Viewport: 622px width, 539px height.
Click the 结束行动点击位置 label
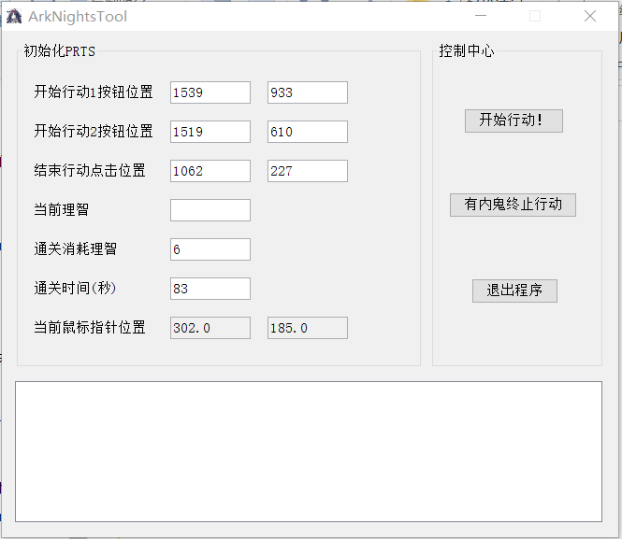(x=90, y=170)
